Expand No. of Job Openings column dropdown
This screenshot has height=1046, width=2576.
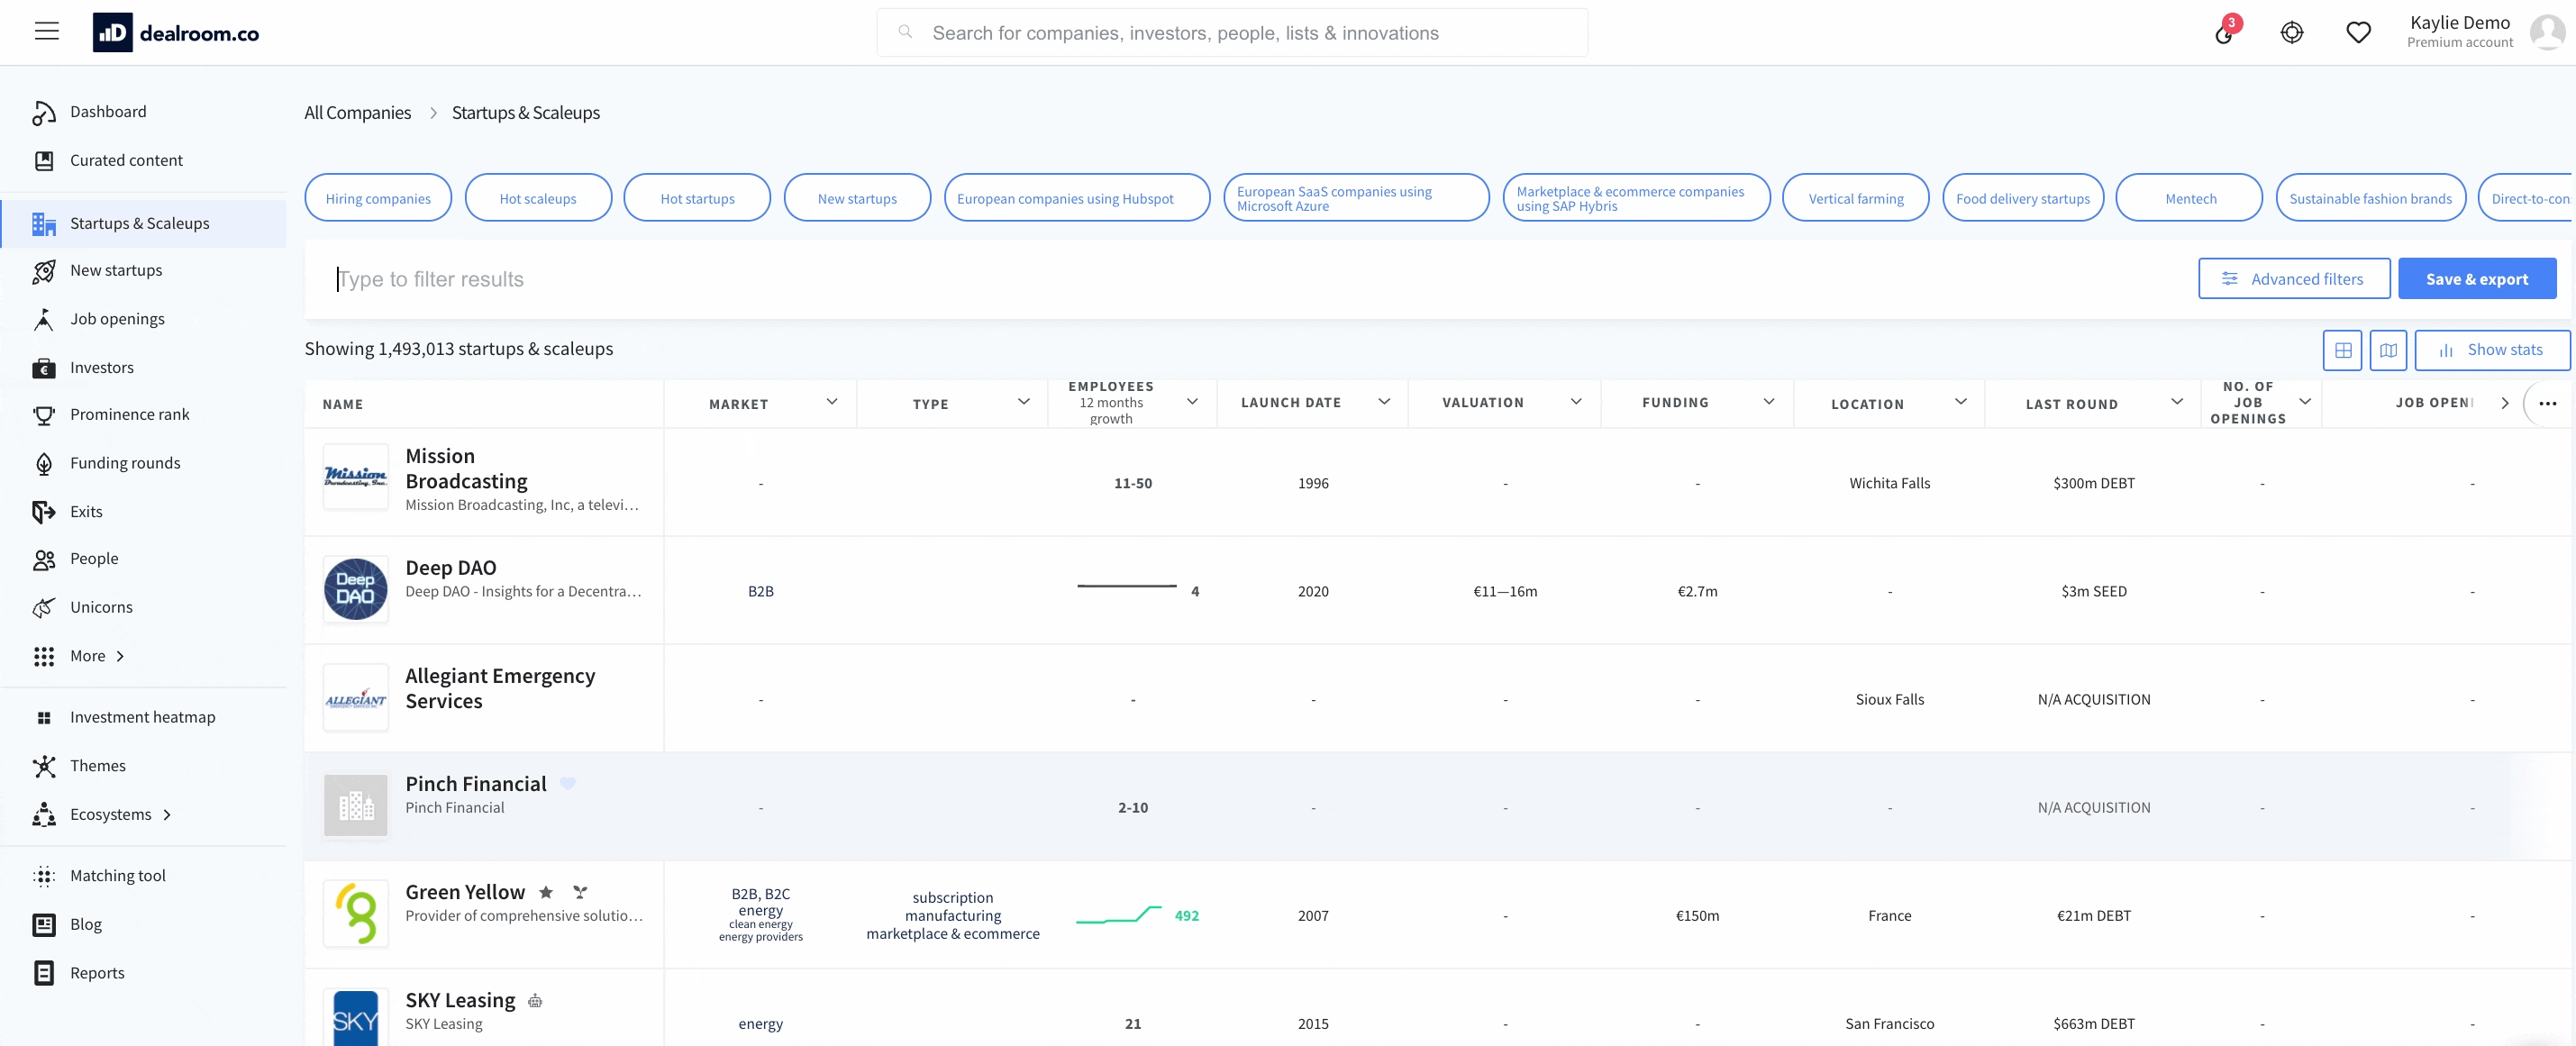pos(2305,401)
